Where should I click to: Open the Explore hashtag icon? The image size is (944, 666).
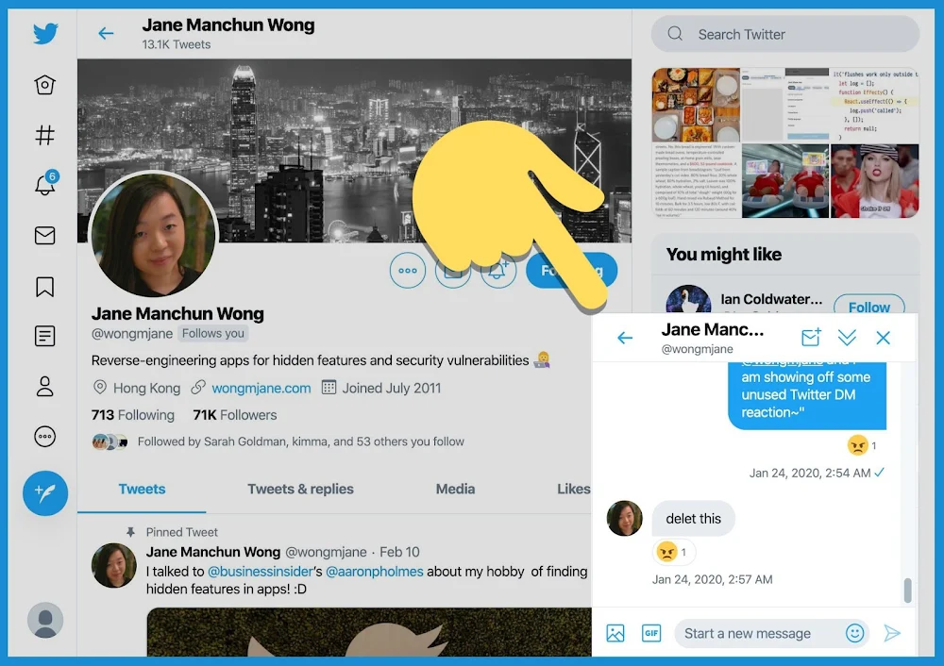pos(45,135)
